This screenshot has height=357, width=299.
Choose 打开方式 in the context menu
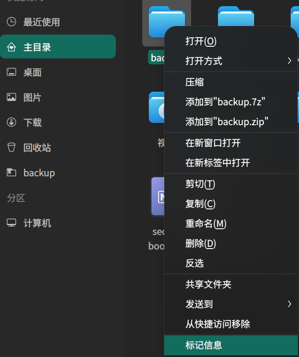(x=231, y=61)
